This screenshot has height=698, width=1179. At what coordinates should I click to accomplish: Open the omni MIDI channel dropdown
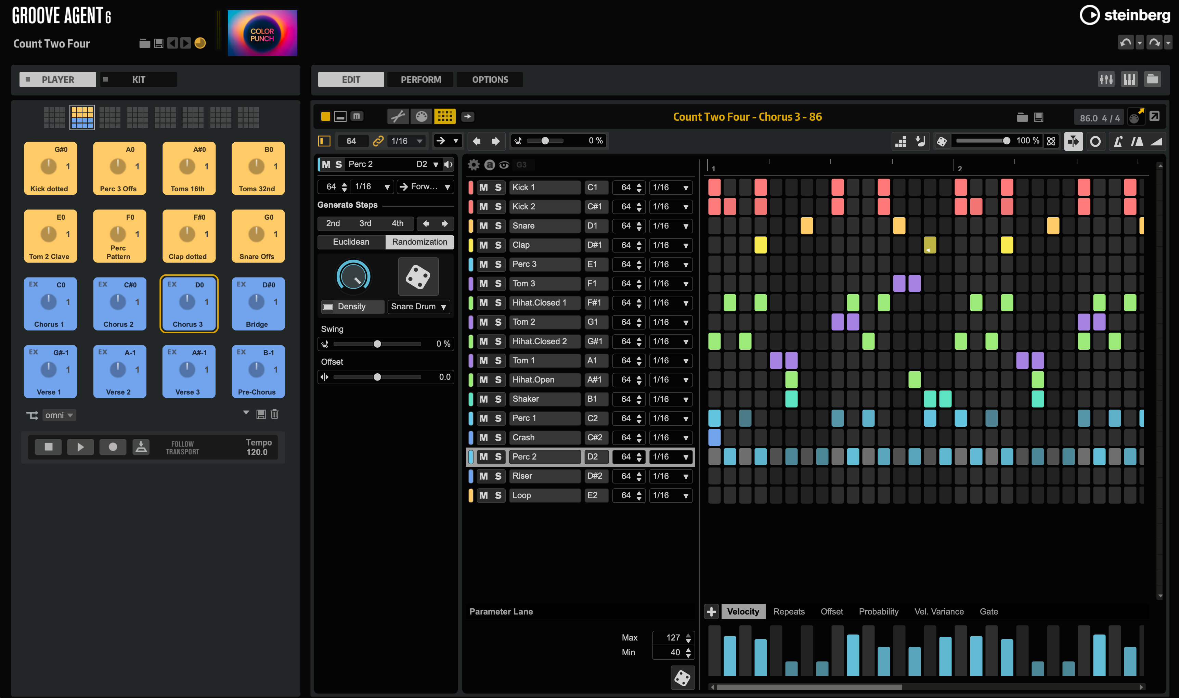(59, 415)
